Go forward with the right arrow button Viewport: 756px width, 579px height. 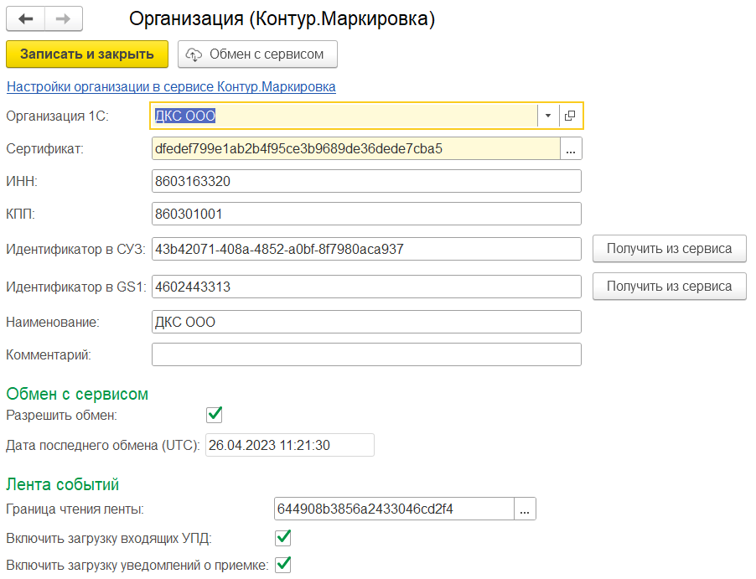(x=63, y=18)
